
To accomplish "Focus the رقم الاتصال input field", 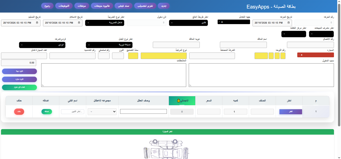I will (310, 45).
